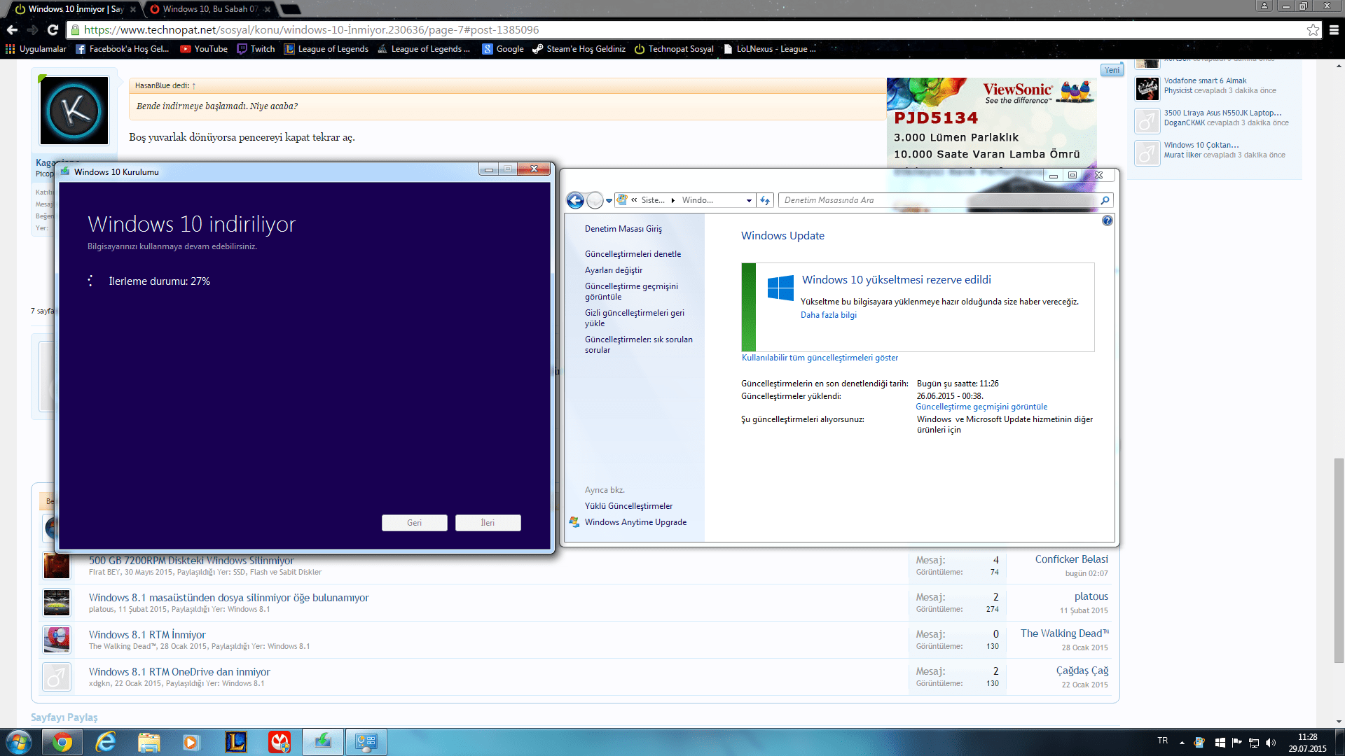Screen dimensions: 1345x756
Task: Click the browser page vertical scrollbar thumb
Action: 1339,560
